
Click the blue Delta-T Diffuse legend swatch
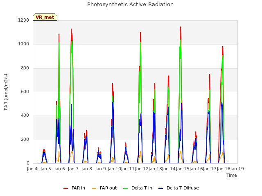[x=160, y=189]
